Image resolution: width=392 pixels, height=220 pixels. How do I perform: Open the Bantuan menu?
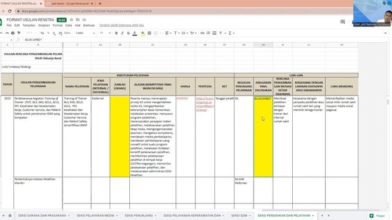pyautogui.click(x=89, y=26)
